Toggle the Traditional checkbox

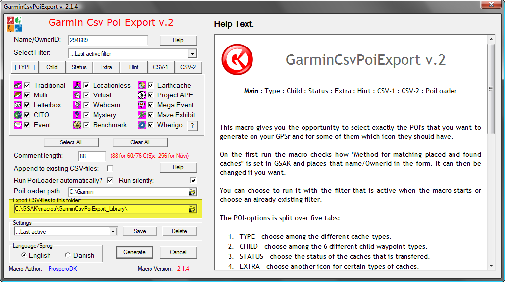[x=27, y=85]
